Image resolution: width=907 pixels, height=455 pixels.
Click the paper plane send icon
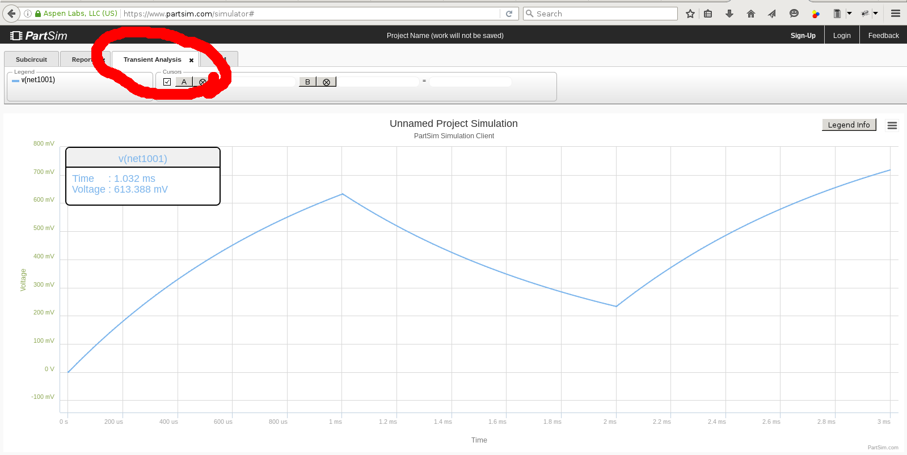(772, 14)
